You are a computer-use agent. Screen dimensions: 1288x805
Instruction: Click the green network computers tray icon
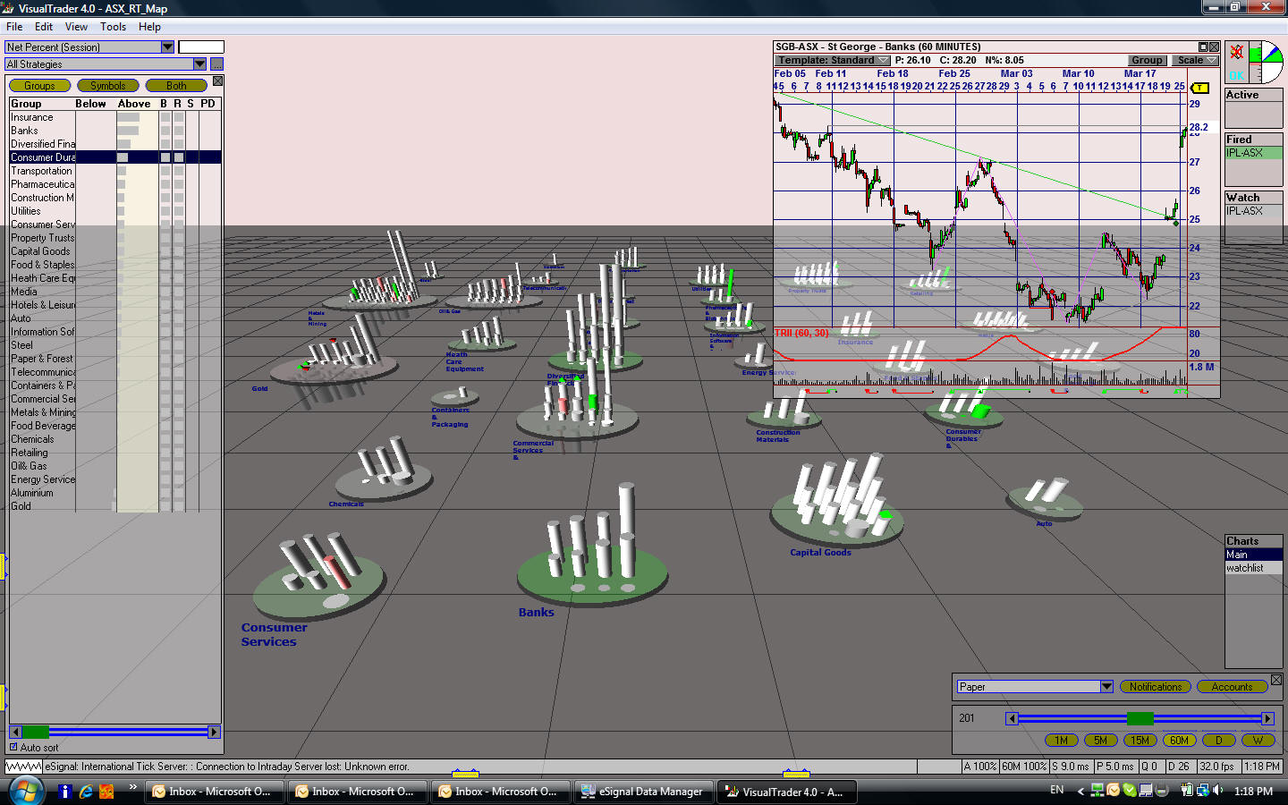pos(1097,791)
